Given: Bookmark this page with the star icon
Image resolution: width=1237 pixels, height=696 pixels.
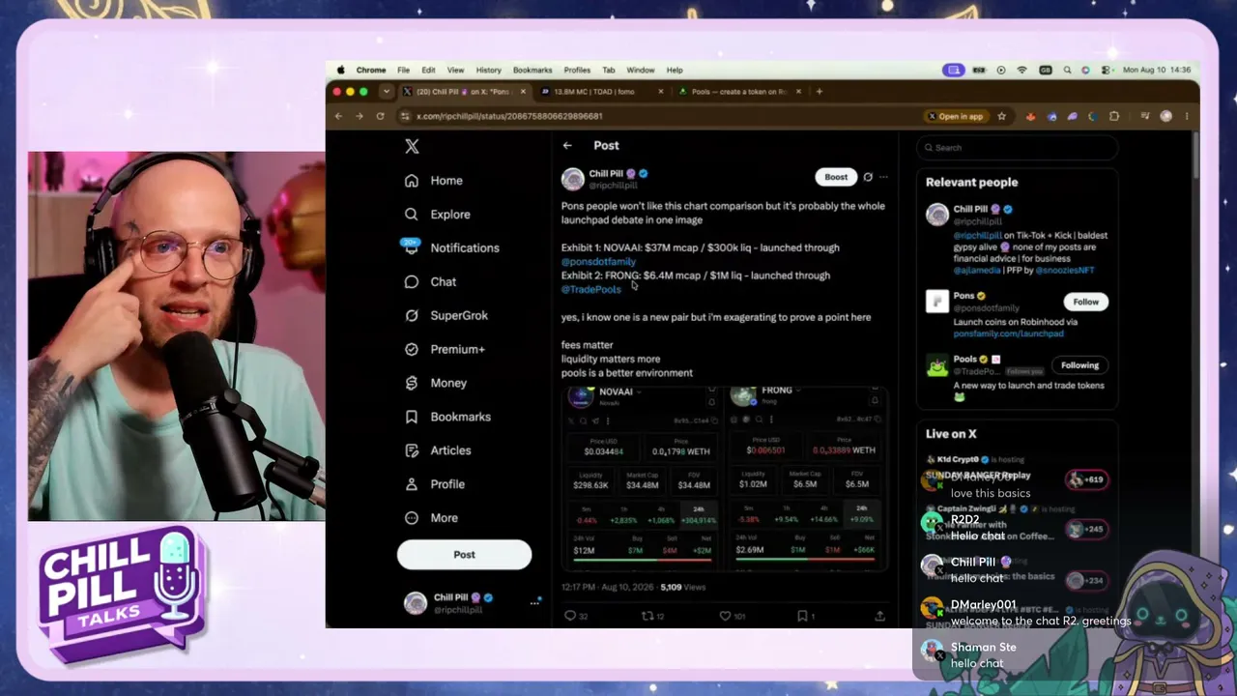Looking at the screenshot, I should coord(1001,116).
